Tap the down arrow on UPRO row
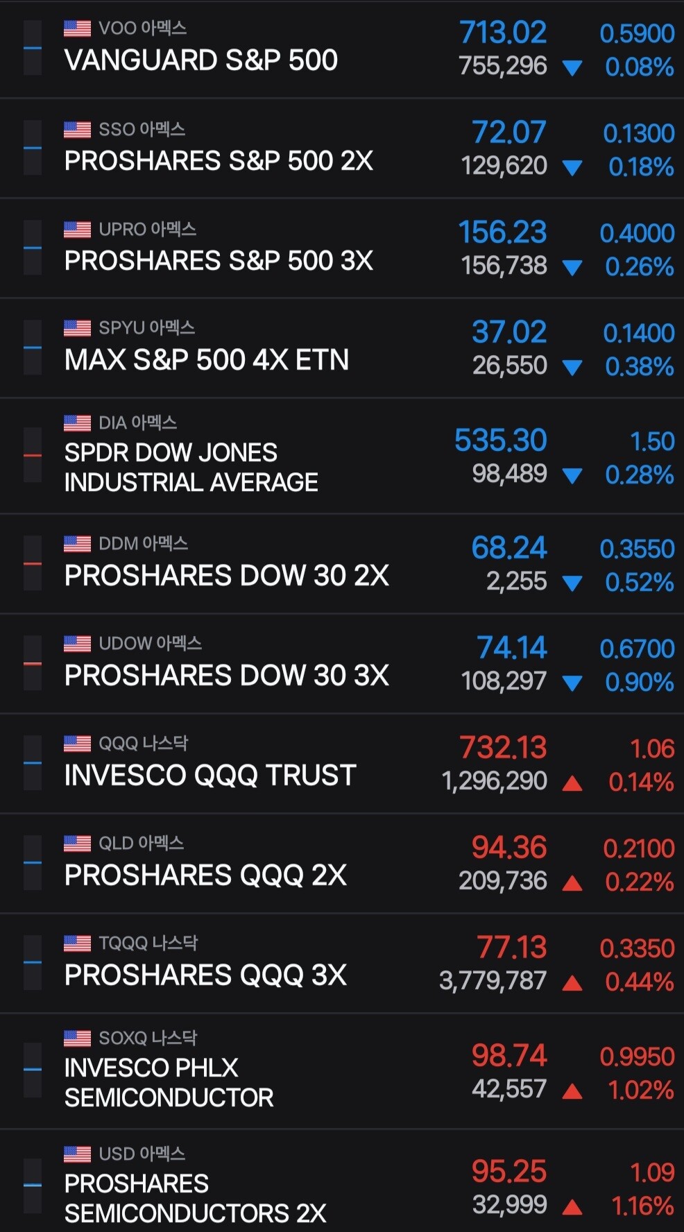This screenshot has width=684, height=1232. point(572,268)
